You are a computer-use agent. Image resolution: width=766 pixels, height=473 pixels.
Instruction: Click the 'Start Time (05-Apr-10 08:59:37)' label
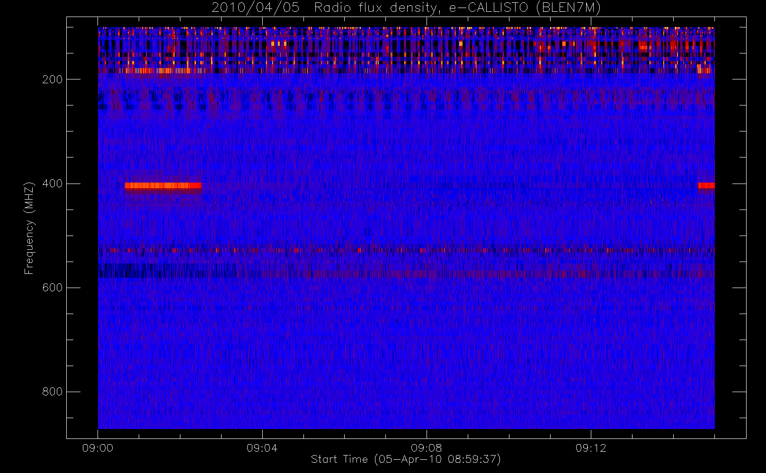[x=406, y=459]
